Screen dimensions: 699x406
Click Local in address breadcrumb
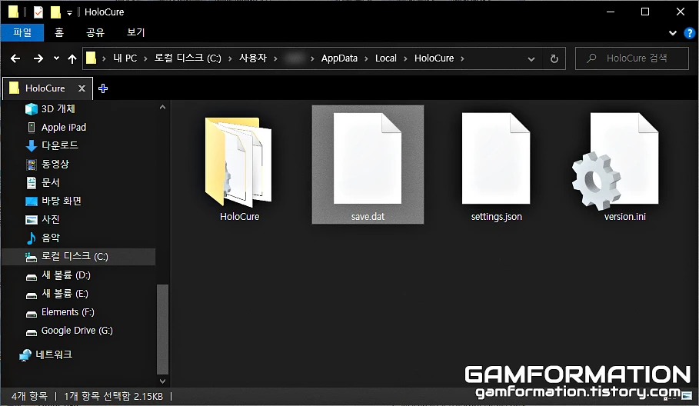[385, 58]
